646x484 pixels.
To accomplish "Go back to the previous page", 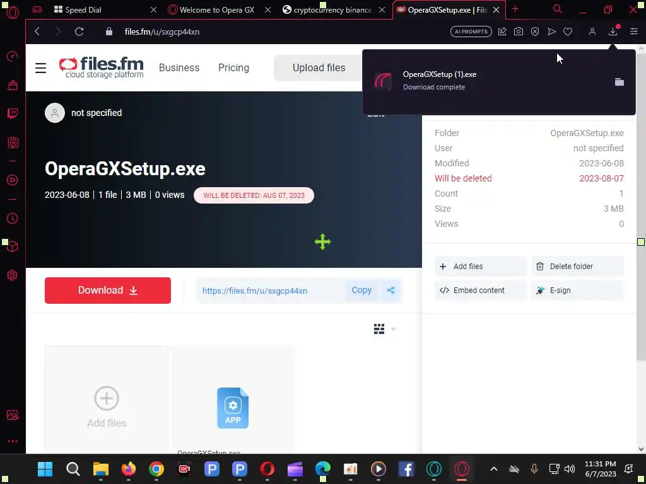I will click(37, 32).
